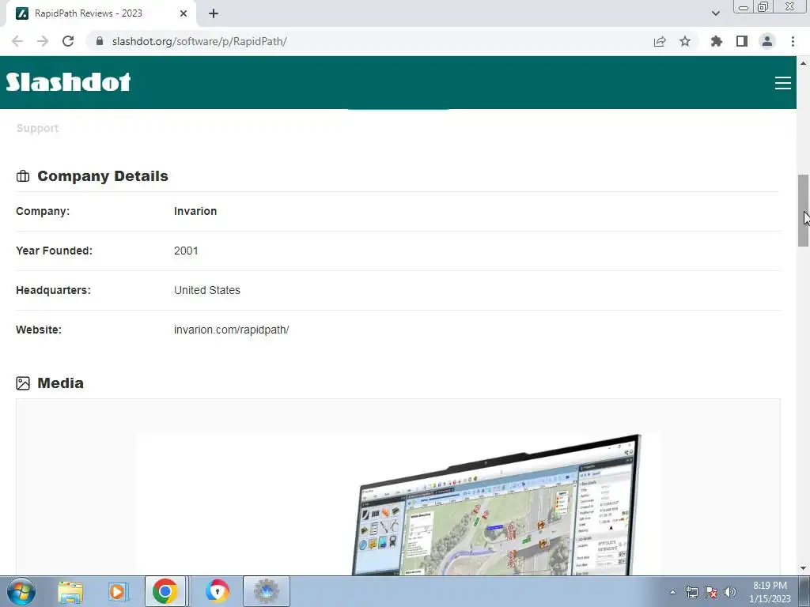Click the page scrollbar down arrow
810x607 pixels.
(x=804, y=569)
